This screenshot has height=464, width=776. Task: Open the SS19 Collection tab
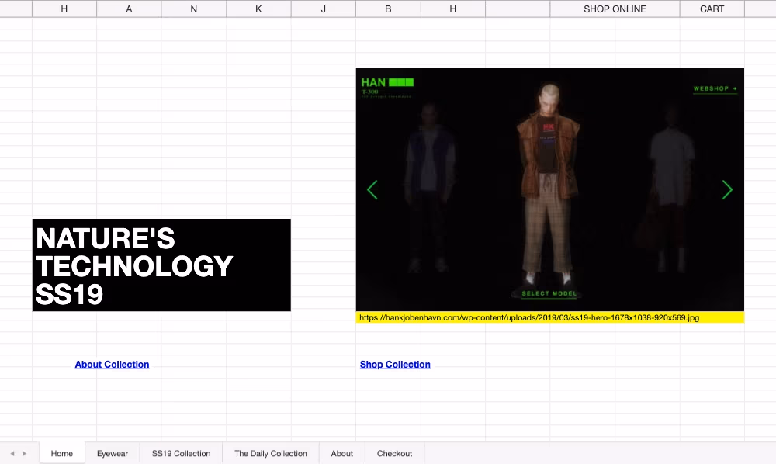(x=181, y=453)
